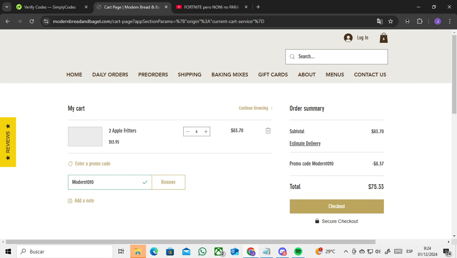Click the site information icon in address bar
Screen dimensions: 457x258
(46, 21)
